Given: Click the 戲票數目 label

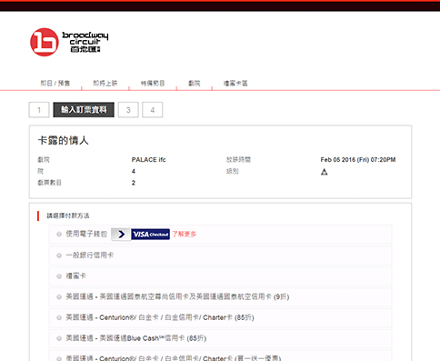Looking at the screenshot, I should tap(49, 183).
